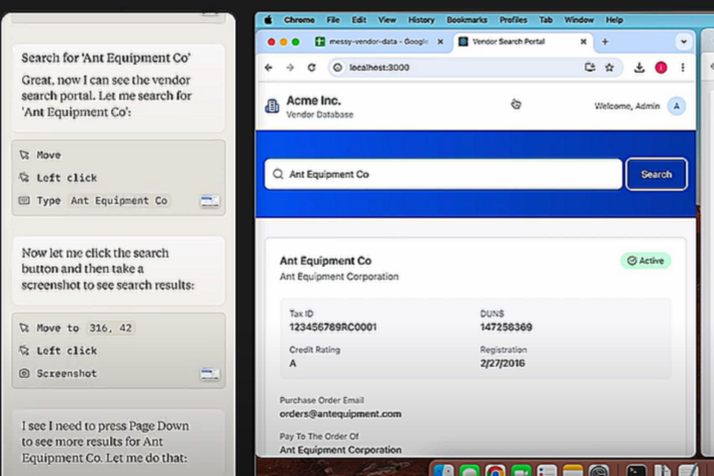This screenshot has width=714, height=476.
Task: Open a new browser tab
Action: tap(605, 42)
